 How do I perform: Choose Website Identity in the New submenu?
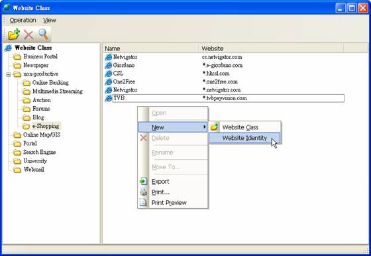tap(244, 138)
